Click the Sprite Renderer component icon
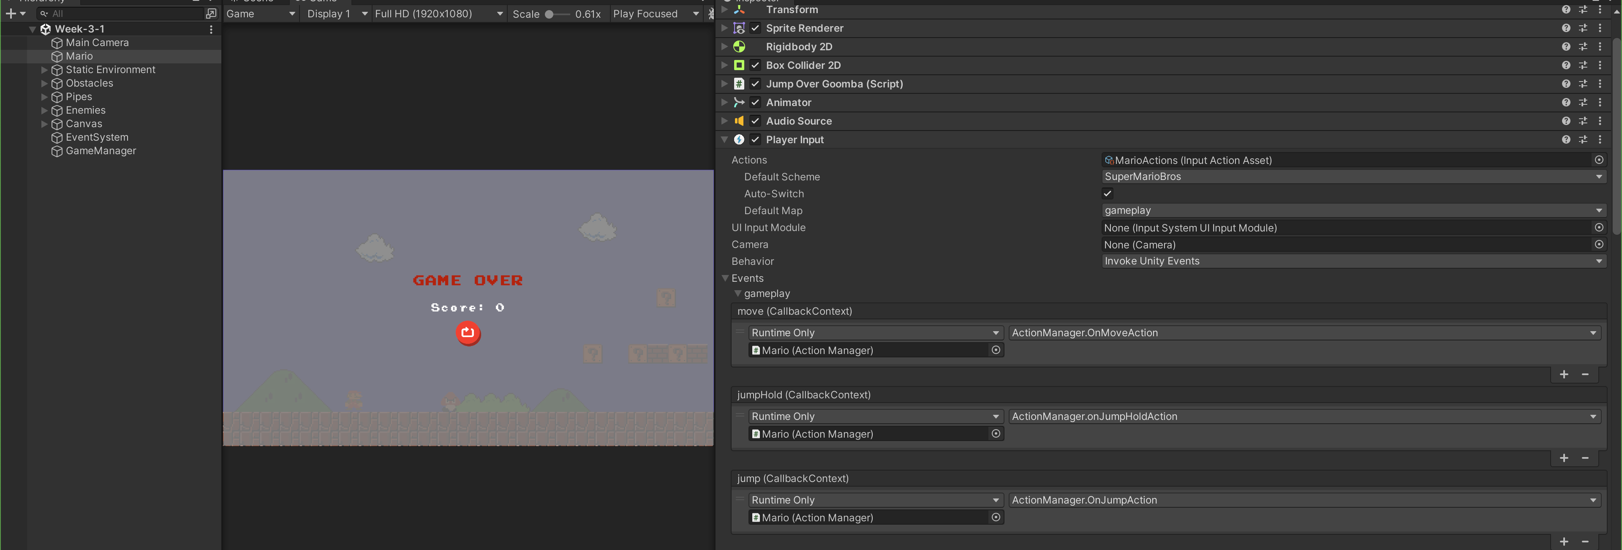 [739, 28]
